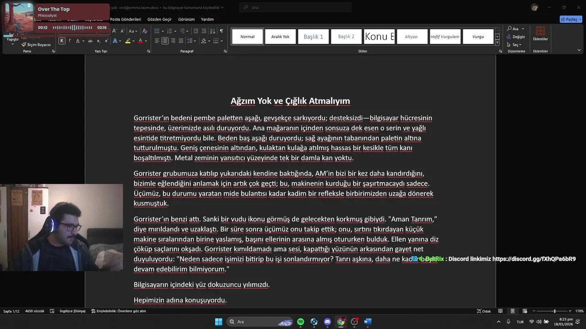Align paragraph text to the left

[x=157, y=41]
